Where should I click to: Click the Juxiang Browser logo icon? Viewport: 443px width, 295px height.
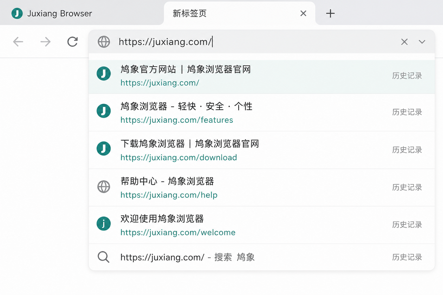point(17,13)
